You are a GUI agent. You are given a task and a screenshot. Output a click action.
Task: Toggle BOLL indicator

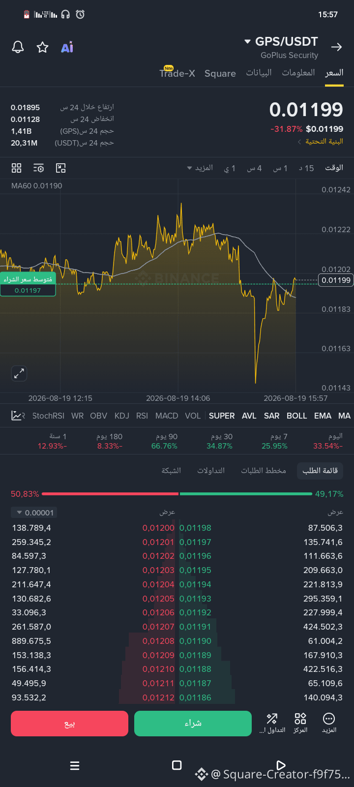tap(297, 416)
